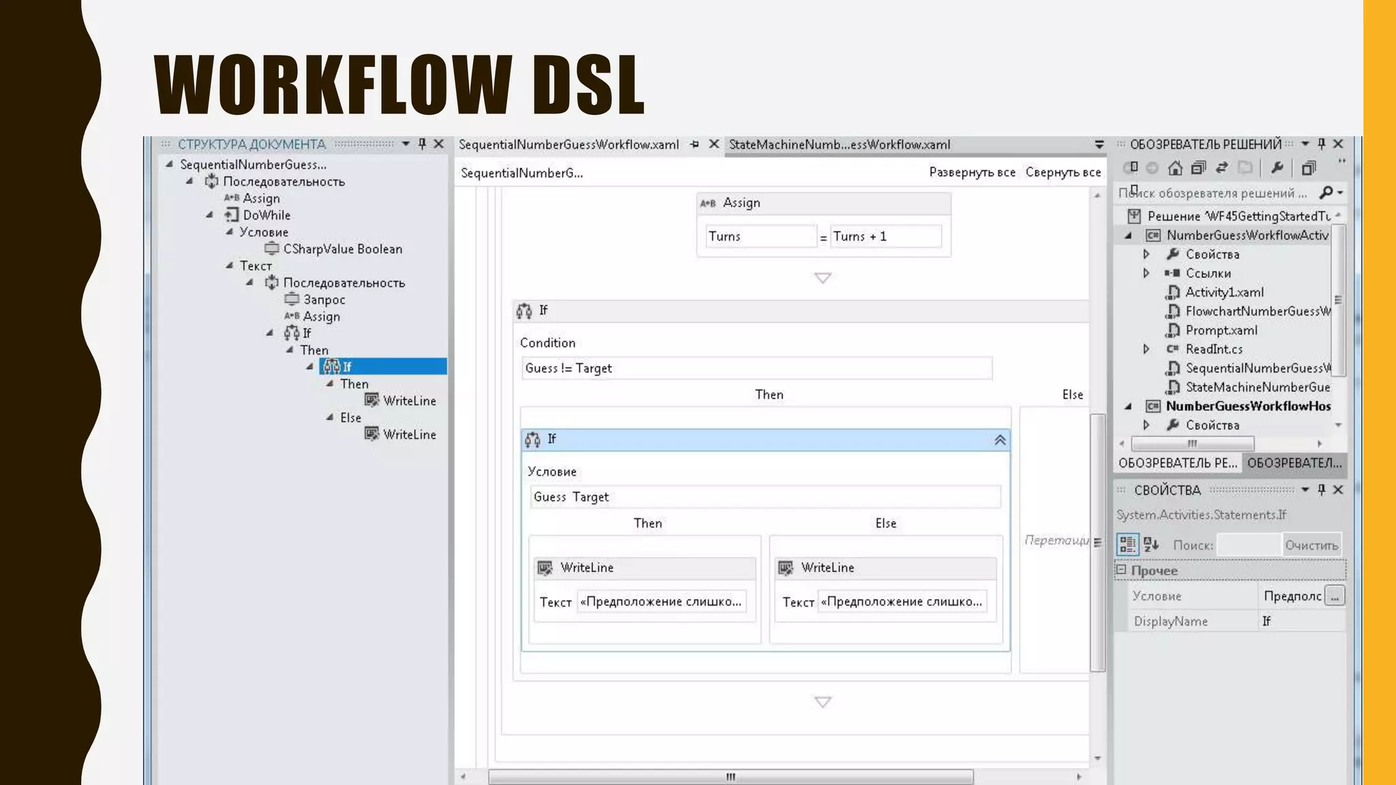Click the left WriteLine activity icon in Then branch

pyautogui.click(x=545, y=568)
